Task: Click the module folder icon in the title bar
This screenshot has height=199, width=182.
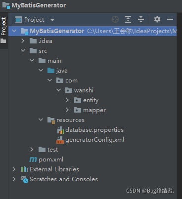Action: pyautogui.click(x=6, y=5)
